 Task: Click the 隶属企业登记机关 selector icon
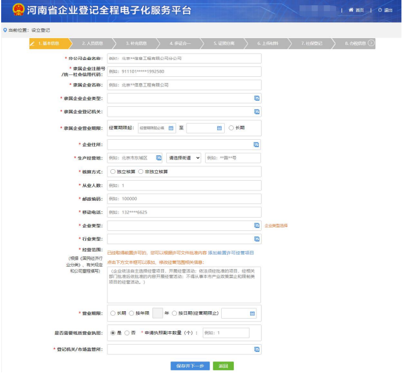(x=257, y=111)
